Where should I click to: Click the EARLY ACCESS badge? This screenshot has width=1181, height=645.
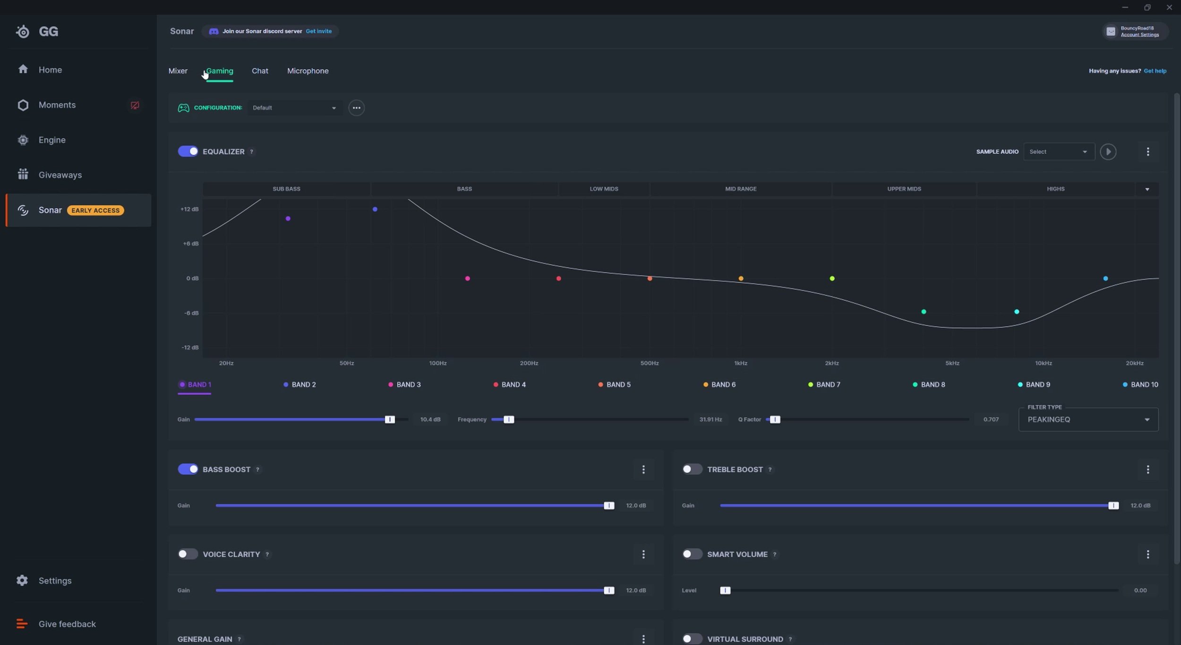pos(95,210)
